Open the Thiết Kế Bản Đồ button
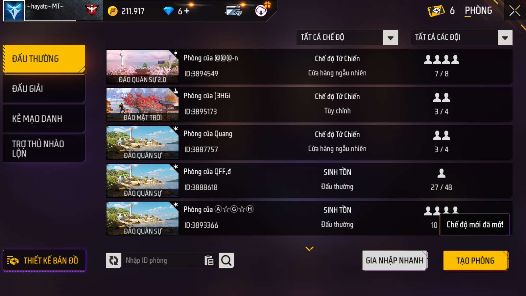 [44, 260]
